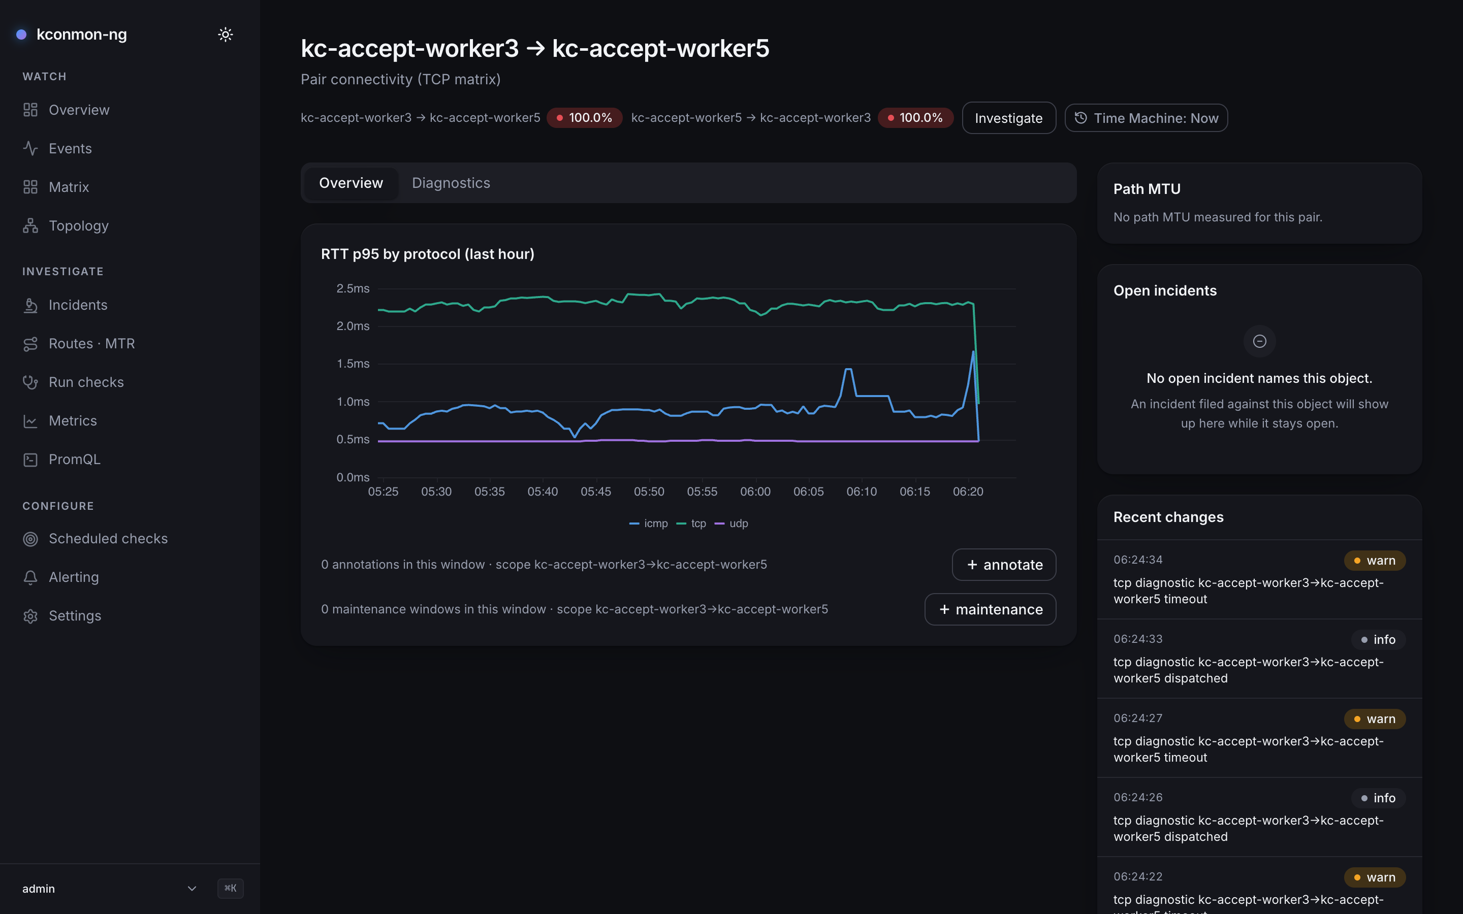Click the worker3 → worker5 100.0% loss badge

point(584,118)
